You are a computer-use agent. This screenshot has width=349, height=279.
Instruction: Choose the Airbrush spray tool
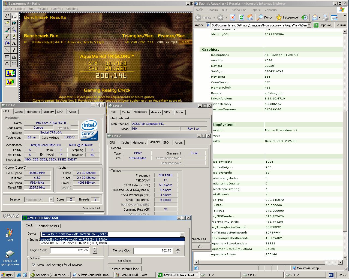[7, 43]
